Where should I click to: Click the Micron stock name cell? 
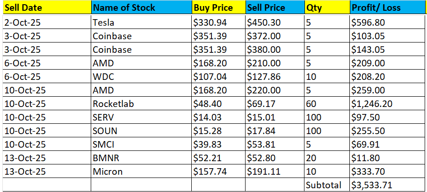(141, 171)
